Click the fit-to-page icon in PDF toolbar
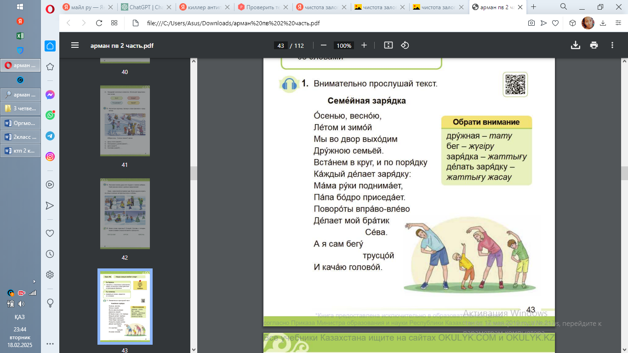 click(388, 45)
